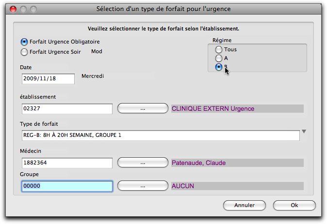
Task: Click the Médecin number field 1882364
Action: [67, 163]
